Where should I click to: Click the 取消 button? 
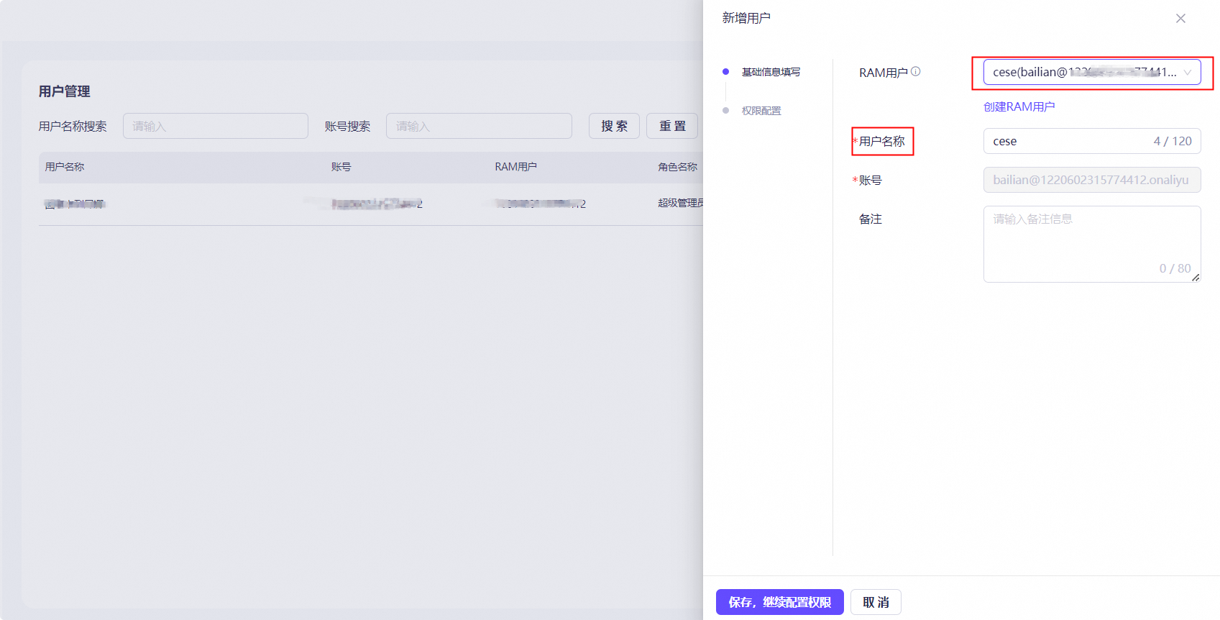[876, 602]
